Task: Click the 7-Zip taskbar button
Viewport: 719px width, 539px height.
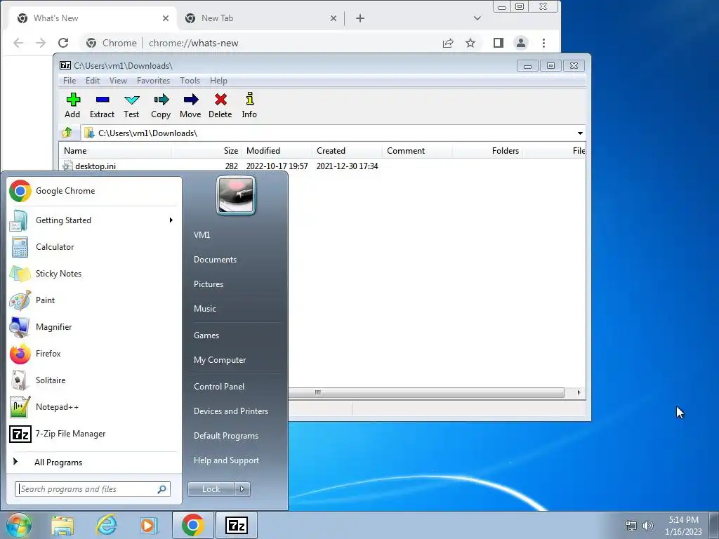Action: [237, 525]
